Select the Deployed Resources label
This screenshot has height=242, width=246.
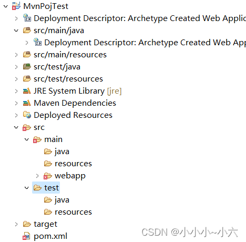73,115
